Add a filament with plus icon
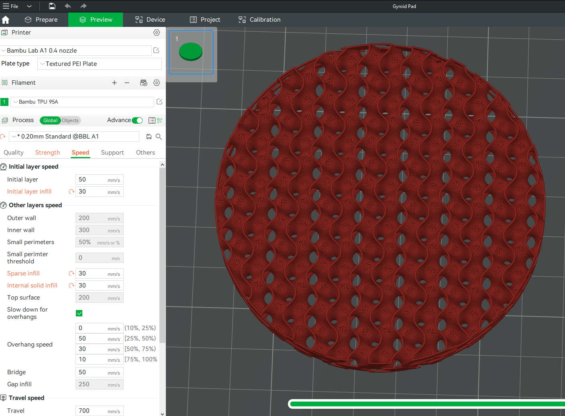565x416 pixels. 114,83
